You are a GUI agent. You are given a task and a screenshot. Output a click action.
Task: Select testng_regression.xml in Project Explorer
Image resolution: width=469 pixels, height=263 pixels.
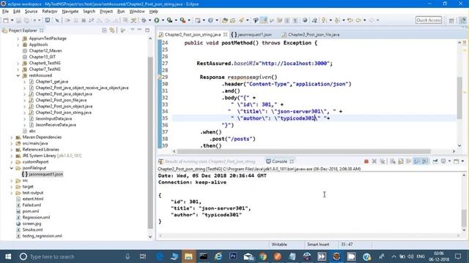[x=43, y=236]
